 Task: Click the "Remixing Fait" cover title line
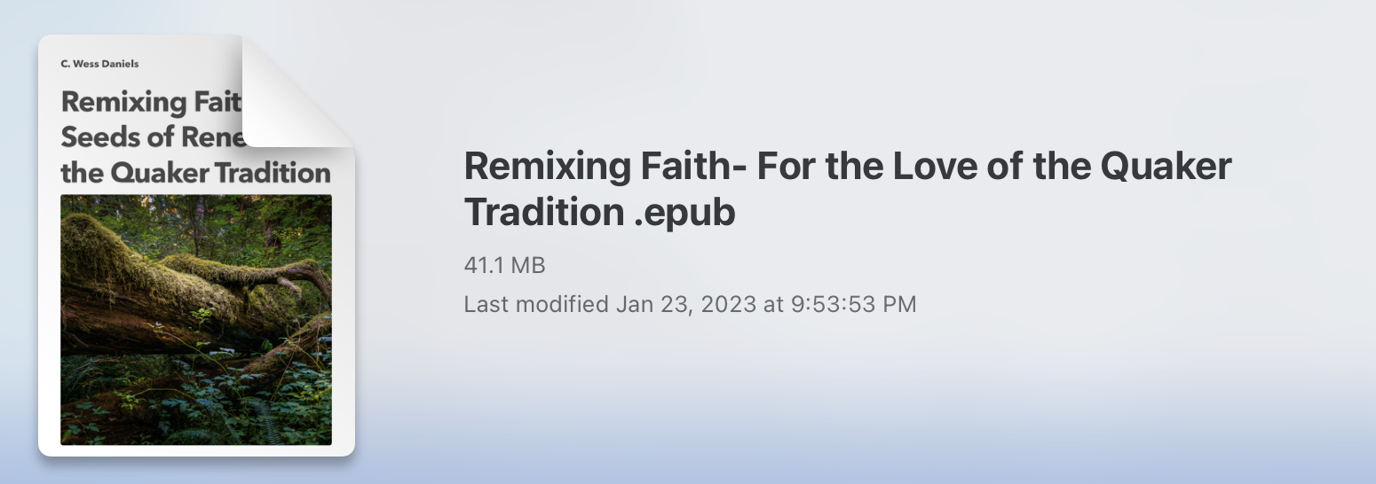(151, 102)
